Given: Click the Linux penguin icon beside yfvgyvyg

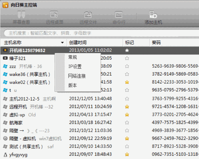Looking at the screenshot, I should click(x=5, y=155).
